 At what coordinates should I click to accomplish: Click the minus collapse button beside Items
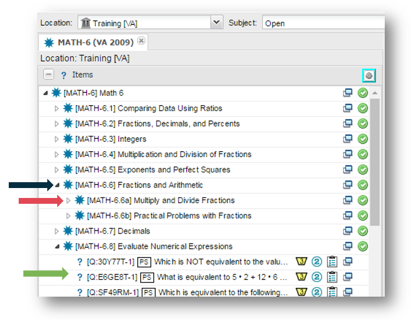tap(49, 75)
